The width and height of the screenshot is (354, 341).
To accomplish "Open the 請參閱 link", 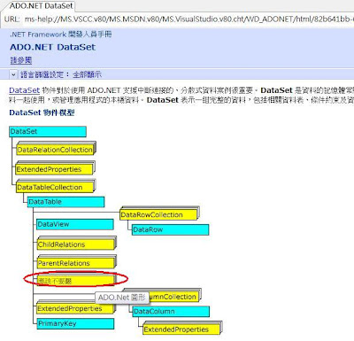I will pyautogui.click(x=21, y=60).
